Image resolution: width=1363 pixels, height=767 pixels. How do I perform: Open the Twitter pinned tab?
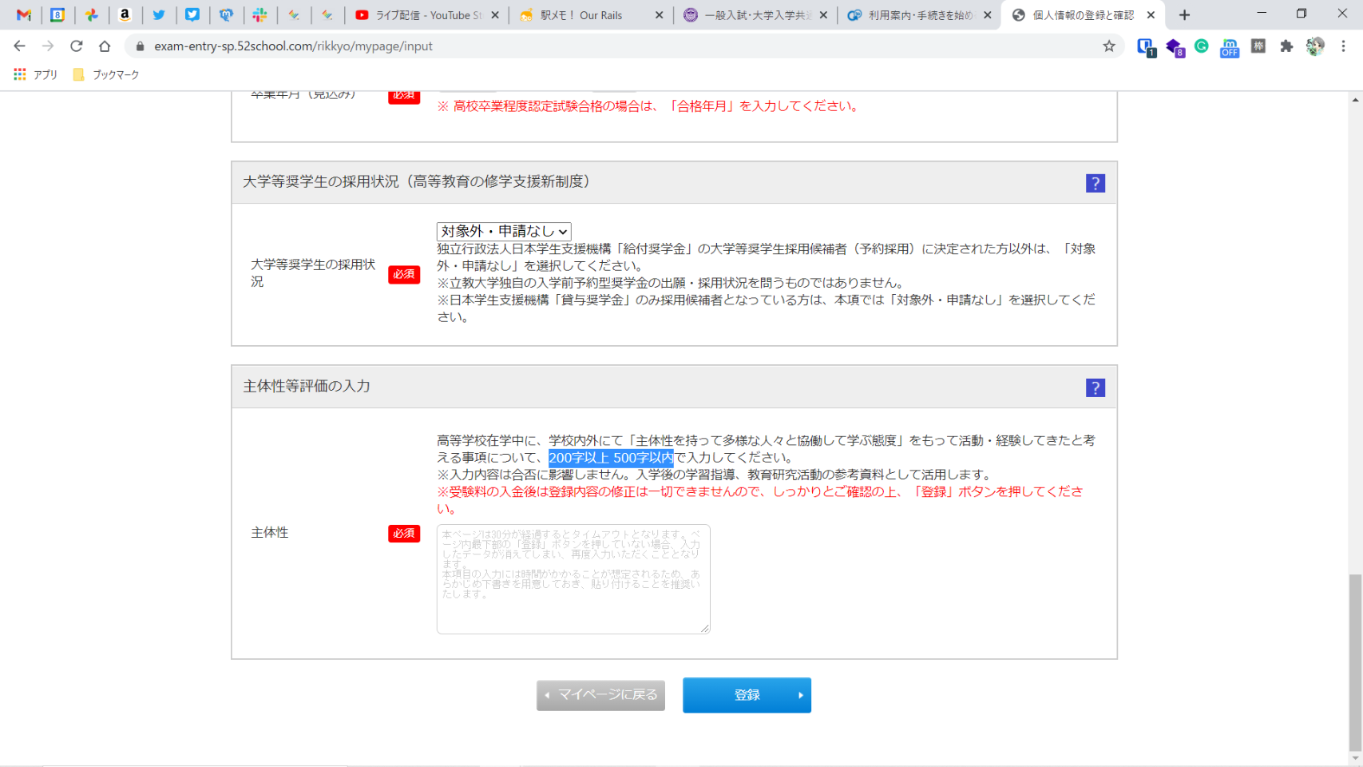coord(159,15)
